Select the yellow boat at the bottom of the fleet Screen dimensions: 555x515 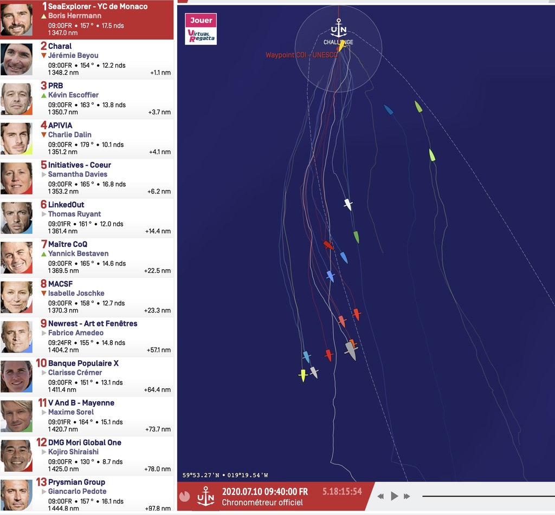tap(302, 375)
